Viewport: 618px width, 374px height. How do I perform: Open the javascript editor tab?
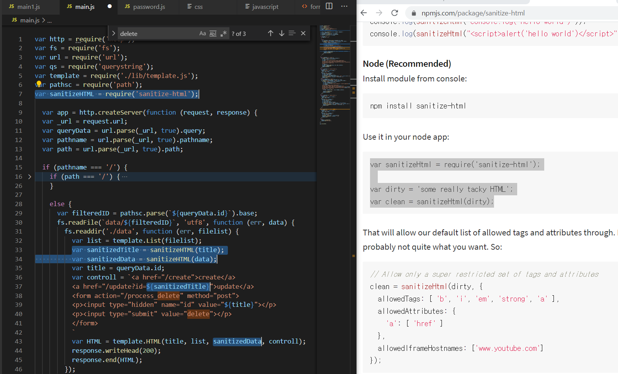click(265, 7)
